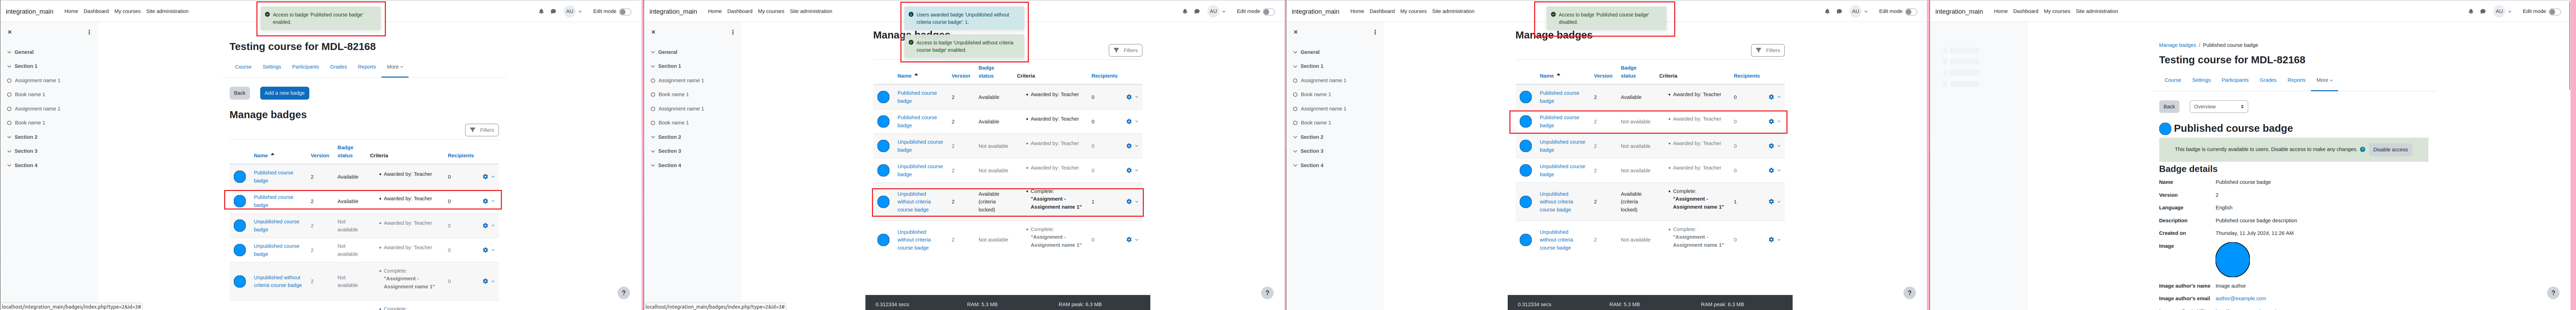Image resolution: width=2576 pixels, height=310 pixels.
Task: Toggle Edit mode on the badge details page
Action: pos(2555,12)
